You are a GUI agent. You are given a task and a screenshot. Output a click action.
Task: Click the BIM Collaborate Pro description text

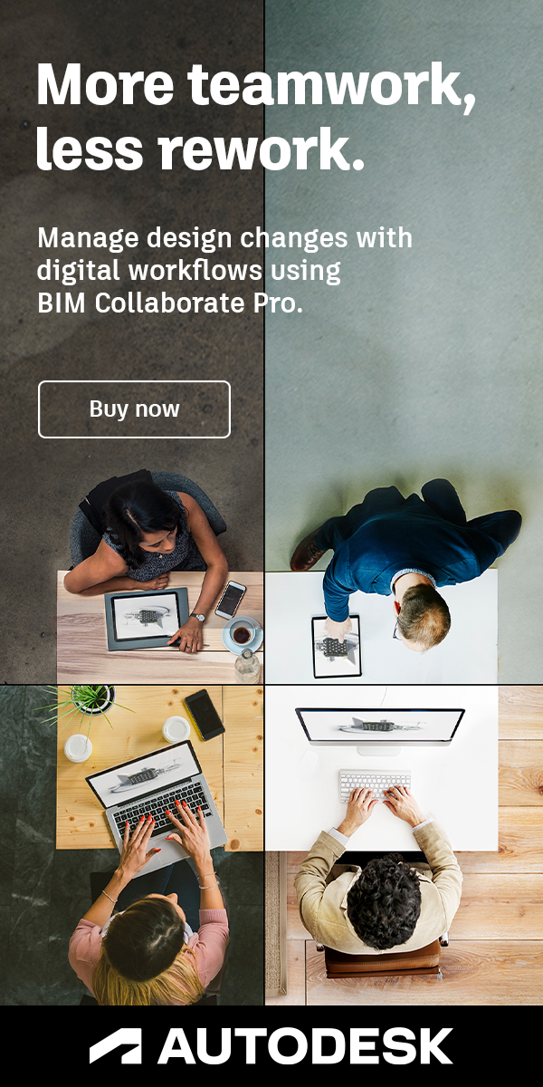224,271
